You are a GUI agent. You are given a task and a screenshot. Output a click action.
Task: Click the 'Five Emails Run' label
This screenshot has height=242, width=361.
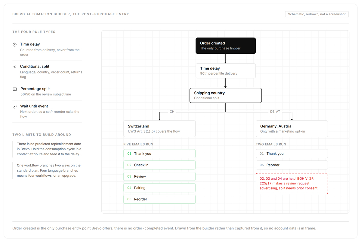138,144
